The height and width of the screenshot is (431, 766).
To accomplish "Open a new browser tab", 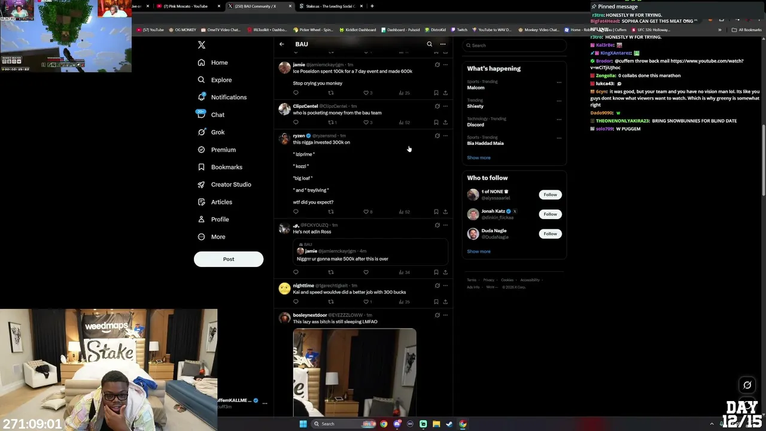I will point(372,6).
